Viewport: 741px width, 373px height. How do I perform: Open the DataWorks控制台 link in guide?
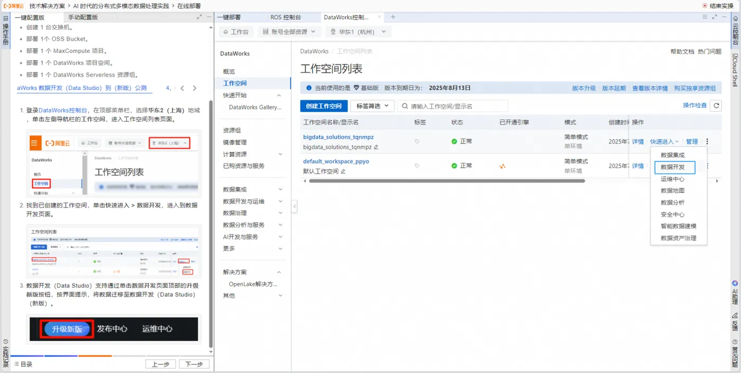[63, 111]
